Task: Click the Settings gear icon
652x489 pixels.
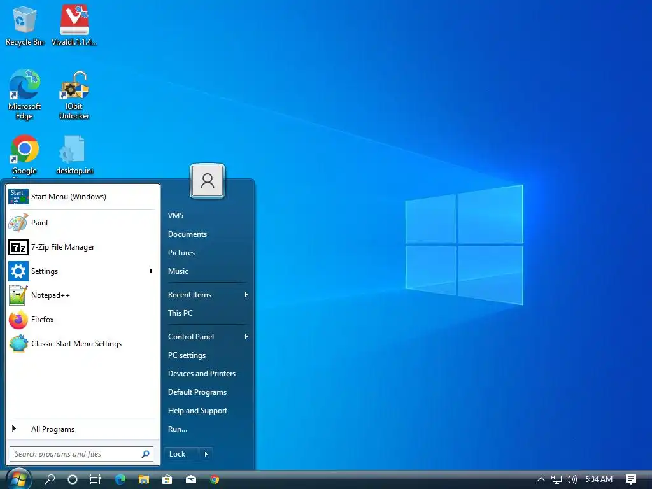Action: click(x=18, y=271)
